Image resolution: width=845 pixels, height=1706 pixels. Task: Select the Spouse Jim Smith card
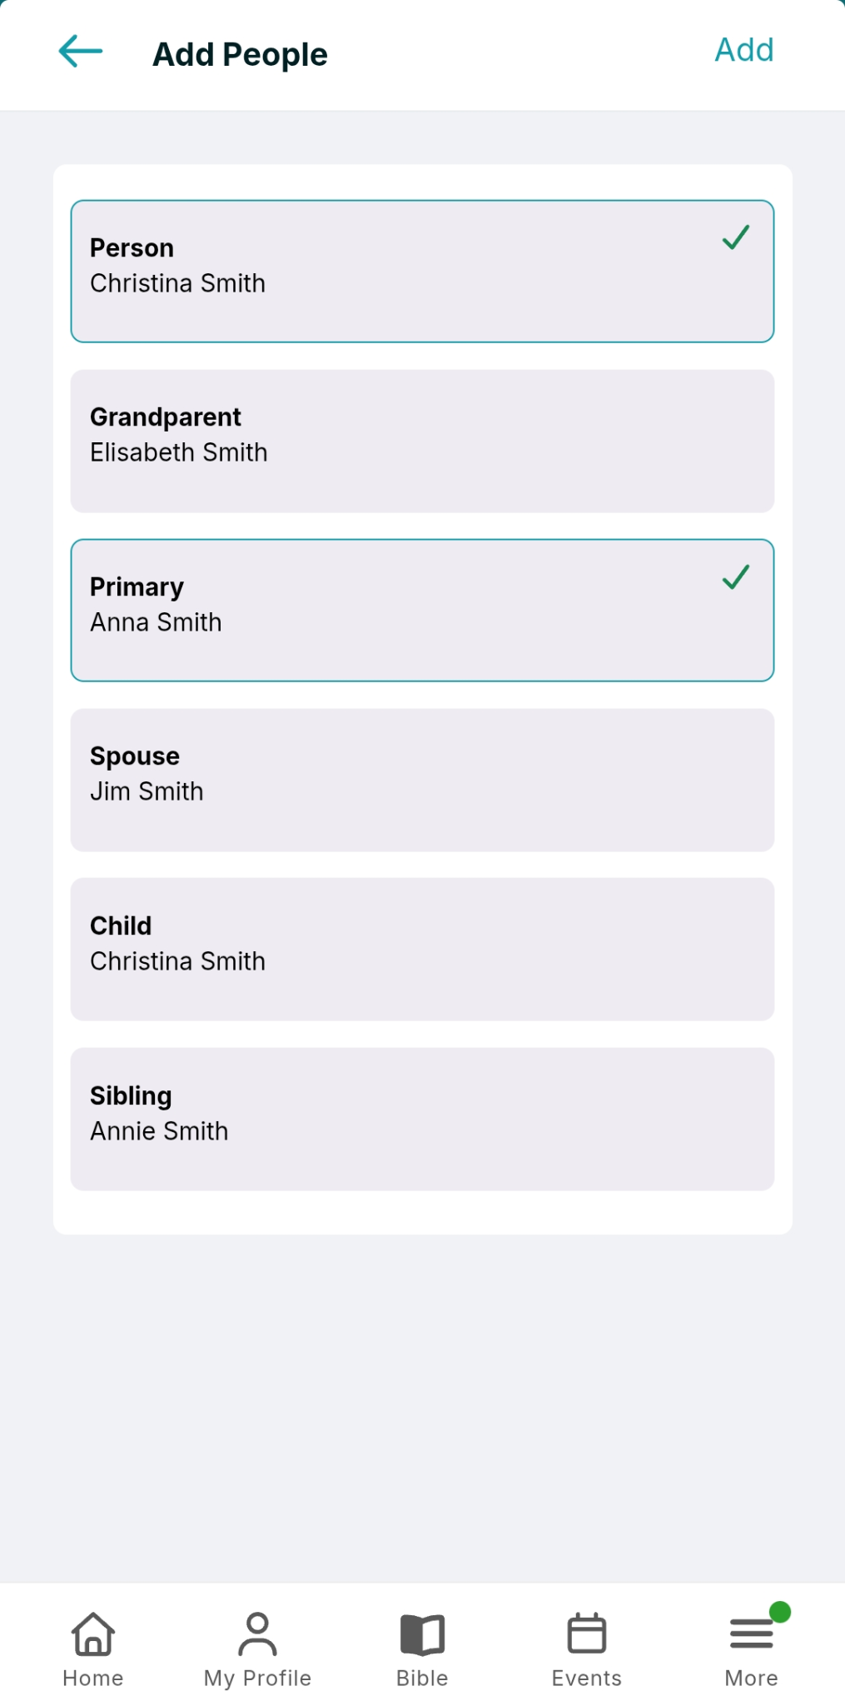pos(422,781)
